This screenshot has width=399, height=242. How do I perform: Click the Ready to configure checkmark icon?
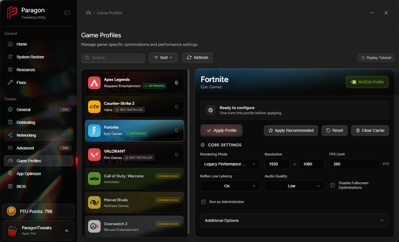pyautogui.click(x=210, y=110)
